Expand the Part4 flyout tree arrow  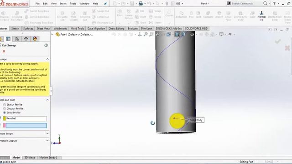pos(52,35)
